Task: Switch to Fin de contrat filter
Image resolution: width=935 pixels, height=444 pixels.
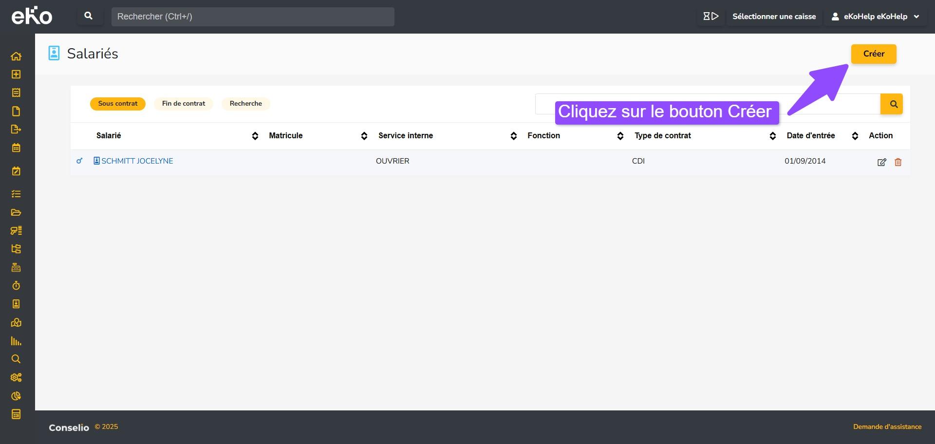Action: 184,104
